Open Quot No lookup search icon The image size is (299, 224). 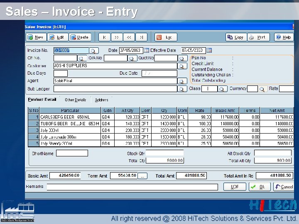pyautogui.click(x=182, y=58)
